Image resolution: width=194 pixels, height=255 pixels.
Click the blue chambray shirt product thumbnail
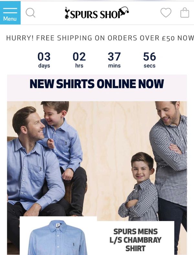pos(58,237)
